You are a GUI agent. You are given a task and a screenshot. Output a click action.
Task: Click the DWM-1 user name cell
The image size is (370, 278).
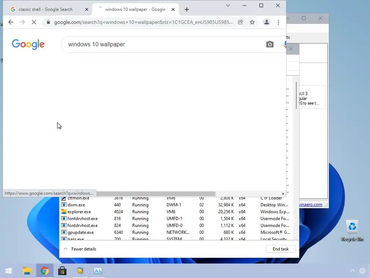coord(175,205)
